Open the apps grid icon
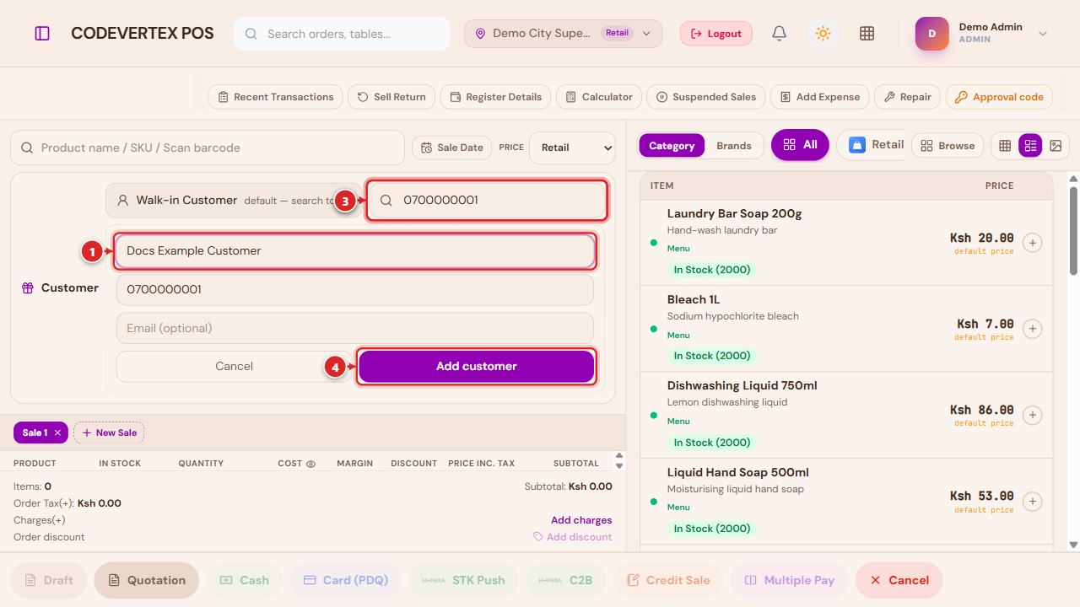The height and width of the screenshot is (607, 1080). 867,34
